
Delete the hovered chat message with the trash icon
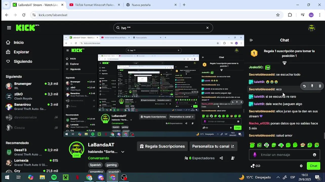(320, 86)
